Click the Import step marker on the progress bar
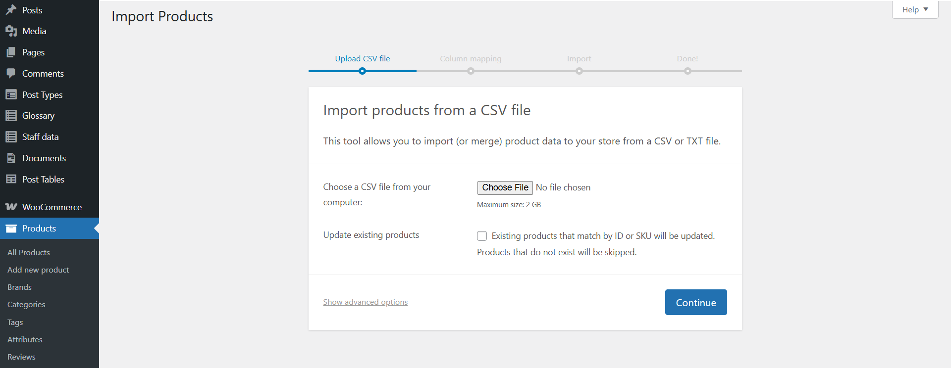951x368 pixels. click(579, 71)
